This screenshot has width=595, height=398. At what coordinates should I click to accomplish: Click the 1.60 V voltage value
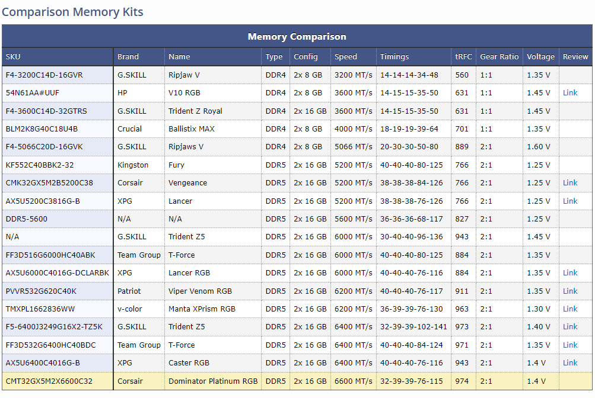(538, 147)
